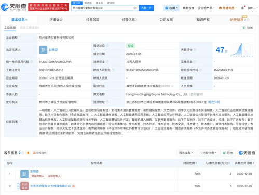Screen dimensions: 259x195
Task: Open the notification bell in the header
Action: tap(242, 8)
